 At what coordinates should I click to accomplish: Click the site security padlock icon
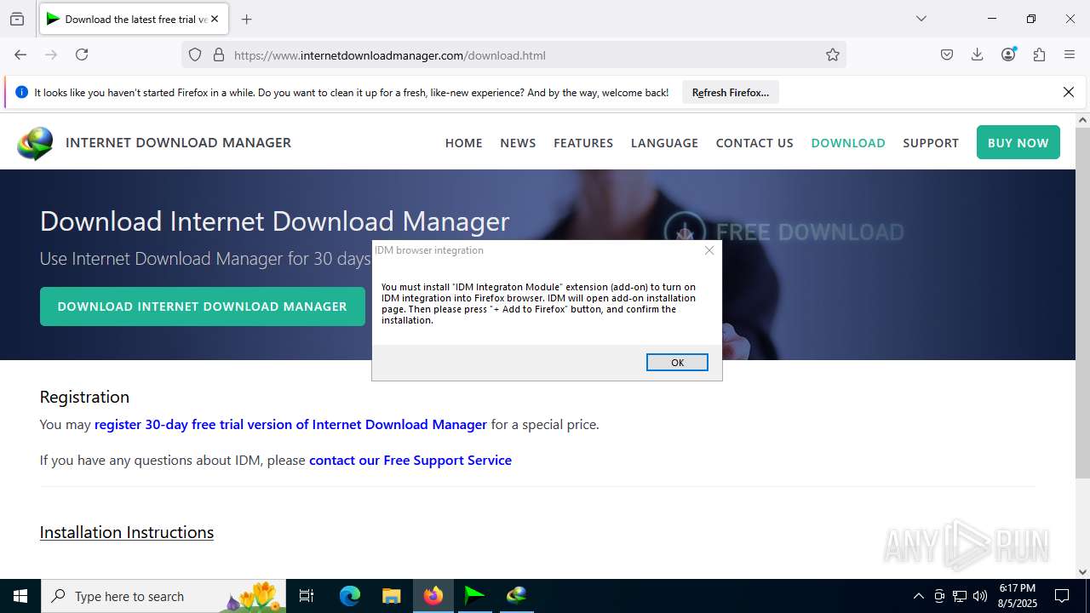click(219, 54)
